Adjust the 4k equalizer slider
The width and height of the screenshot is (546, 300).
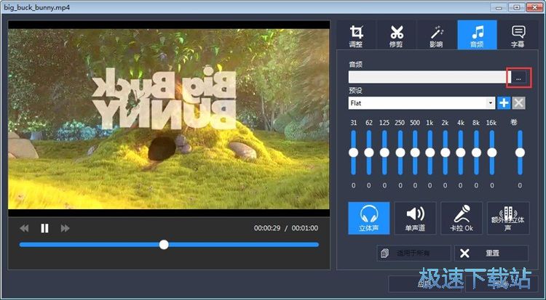pos(461,153)
